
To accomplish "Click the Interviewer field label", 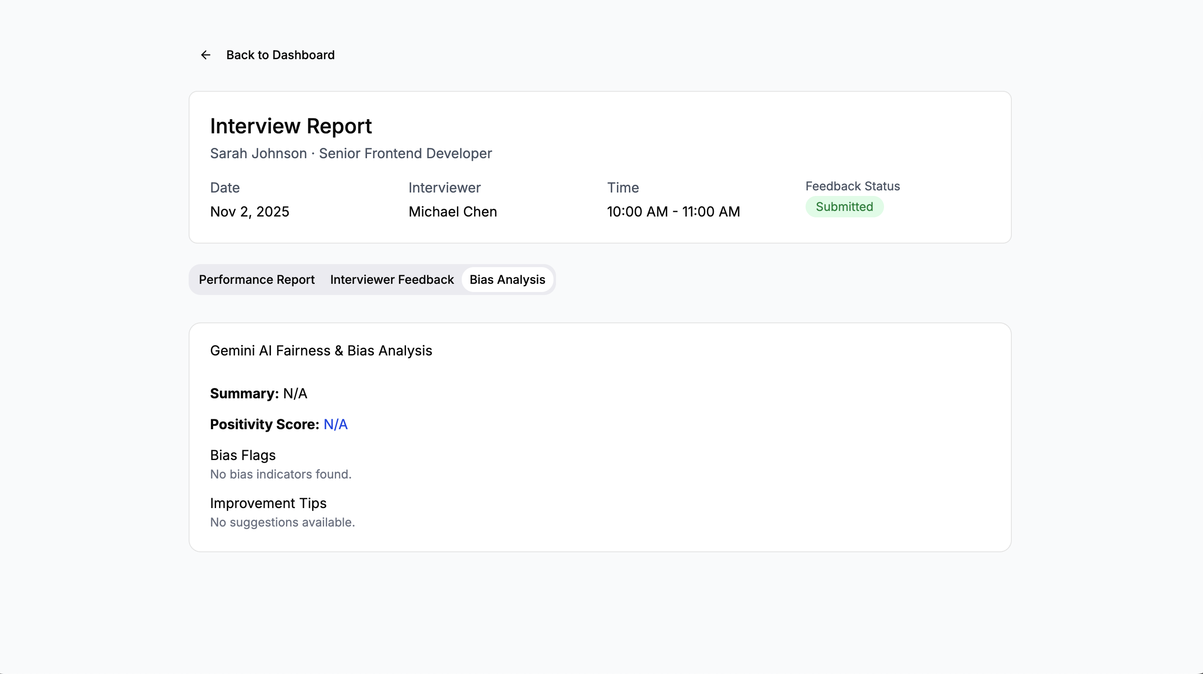I will pos(444,187).
